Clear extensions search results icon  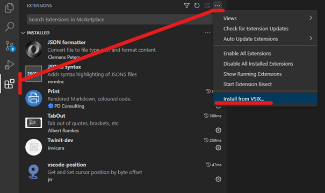tap(207, 5)
